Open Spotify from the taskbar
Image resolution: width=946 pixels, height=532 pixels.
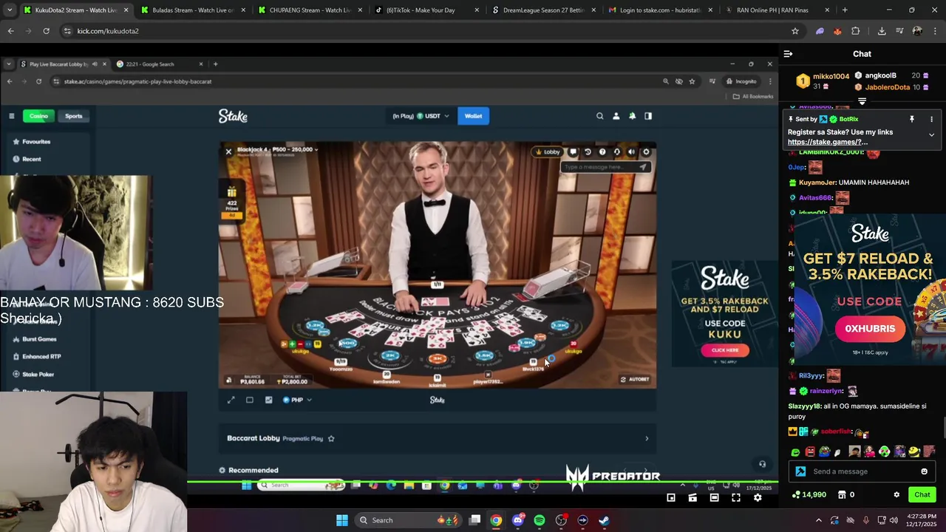pos(540,520)
